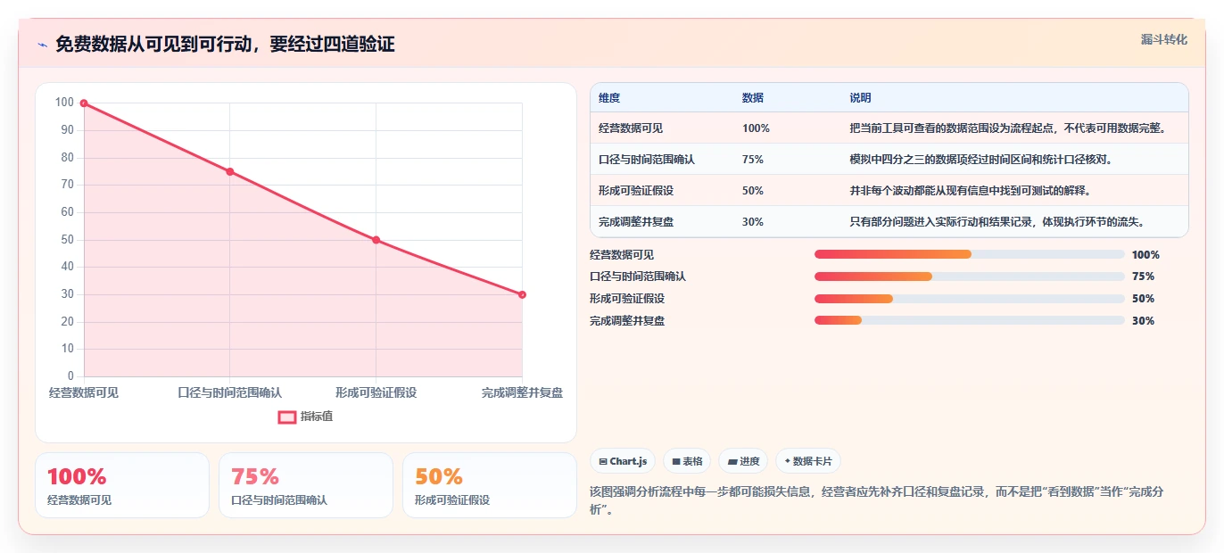
Task: Open the 100% 经营数据可见 data card
Action: tap(122, 485)
